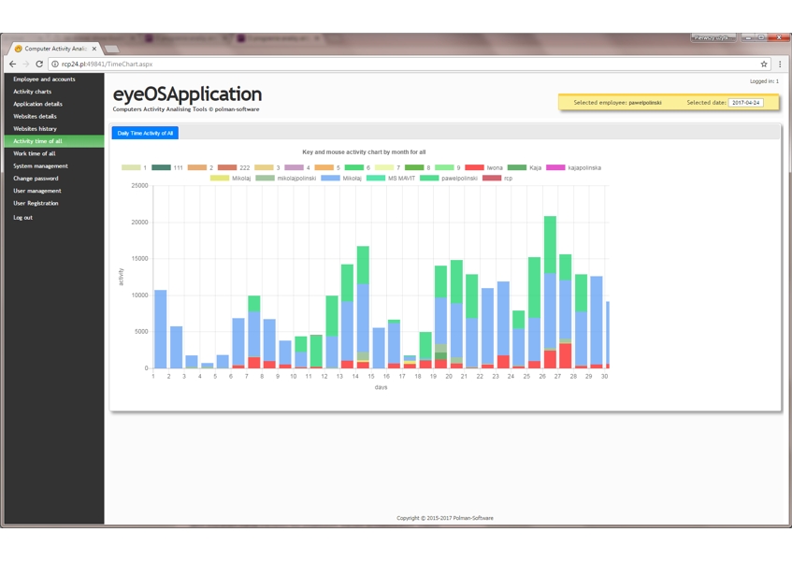The width and height of the screenshot is (792, 561).
Task: Click the browser forward arrow
Action: point(25,65)
